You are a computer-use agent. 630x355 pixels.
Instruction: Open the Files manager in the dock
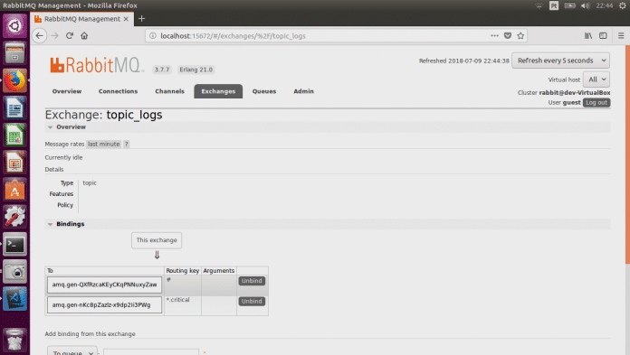tap(14, 53)
